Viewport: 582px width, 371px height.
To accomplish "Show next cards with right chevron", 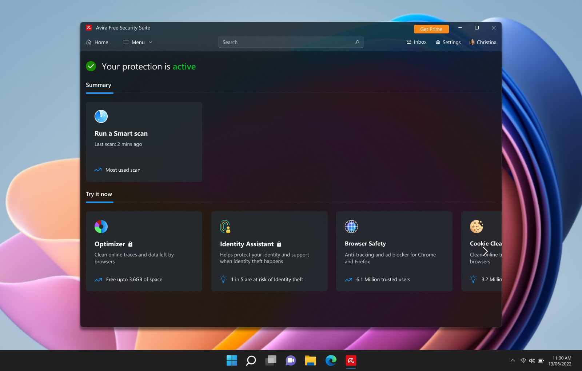I will pyautogui.click(x=485, y=251).
